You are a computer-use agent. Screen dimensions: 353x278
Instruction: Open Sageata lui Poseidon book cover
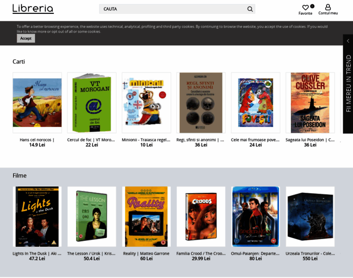[x=310, y=102]
